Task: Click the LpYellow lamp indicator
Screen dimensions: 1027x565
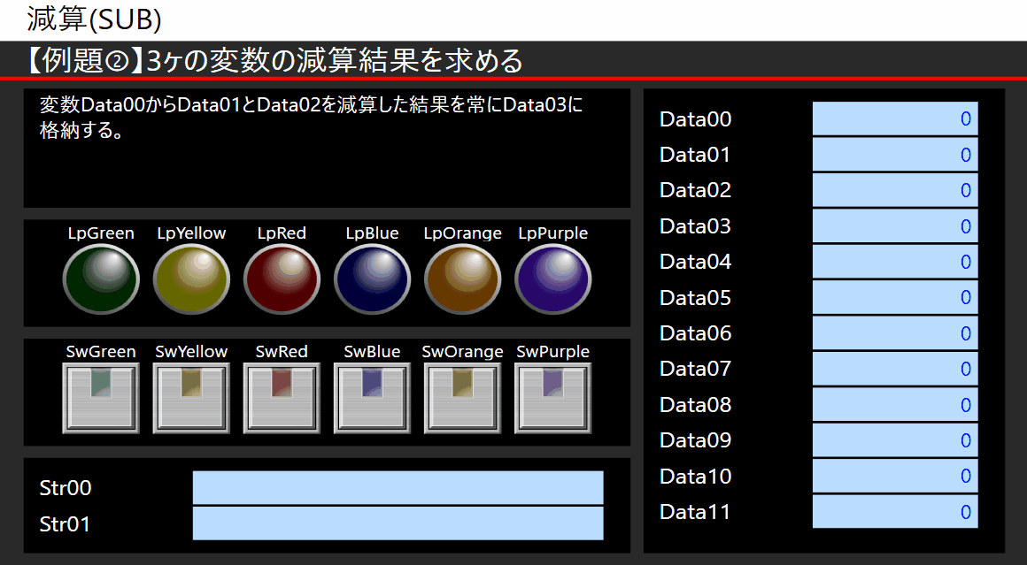Action: pyautogui.click(x=191, y=279)
